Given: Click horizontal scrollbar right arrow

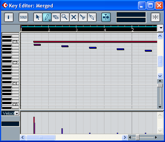Looking at the screenshot, I should coord(125,138).
